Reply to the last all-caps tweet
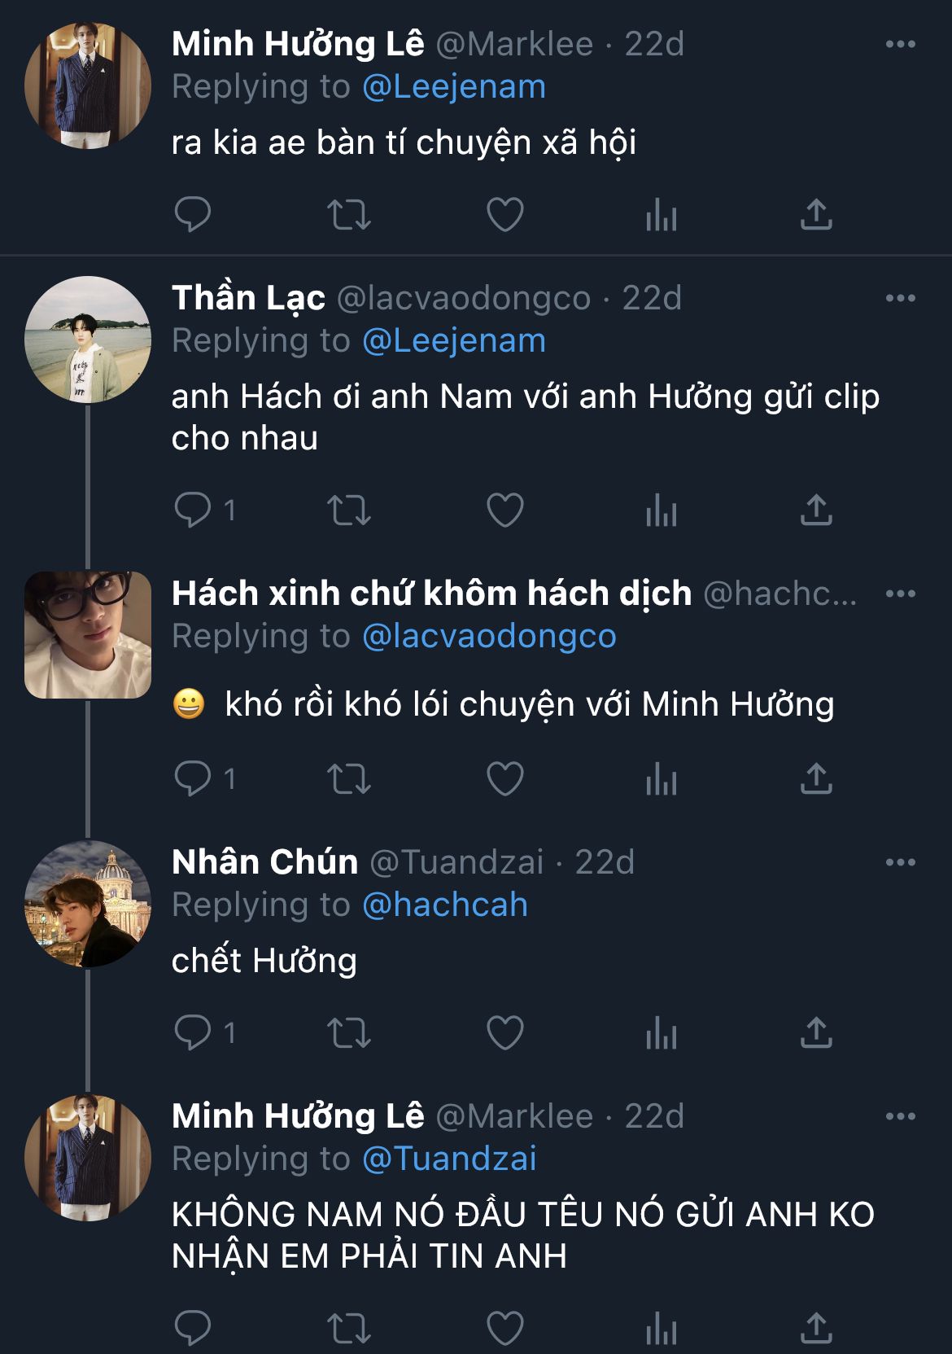Viewport: 952px width, 1354px height. (x=193, y=1328)
